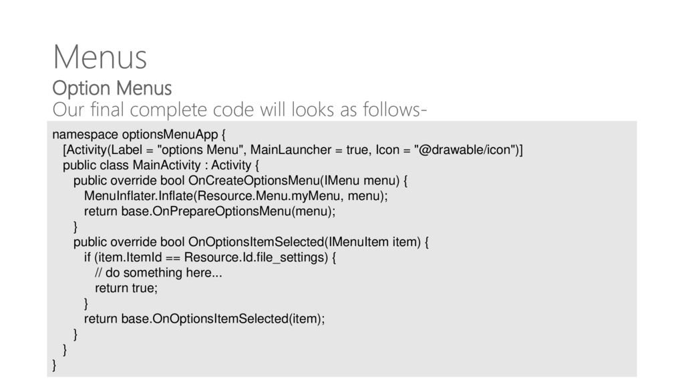684x384 pixels.
Task: Click the 'if (item.ItemId ==' condition line
Action: [x=210, y=257]
